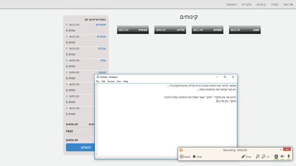
Task: Add the גלידה ₪45.00 dessert
Action: point(170,30)
